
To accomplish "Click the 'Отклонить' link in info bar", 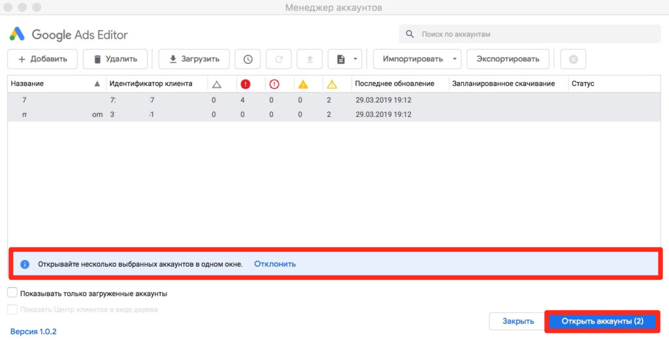I will pos(275,264).
